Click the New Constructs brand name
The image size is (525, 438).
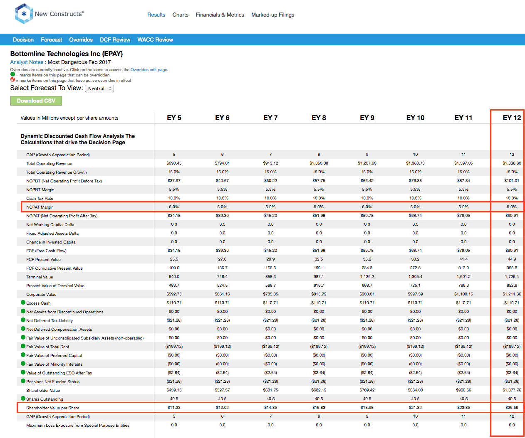click(59, 14)
